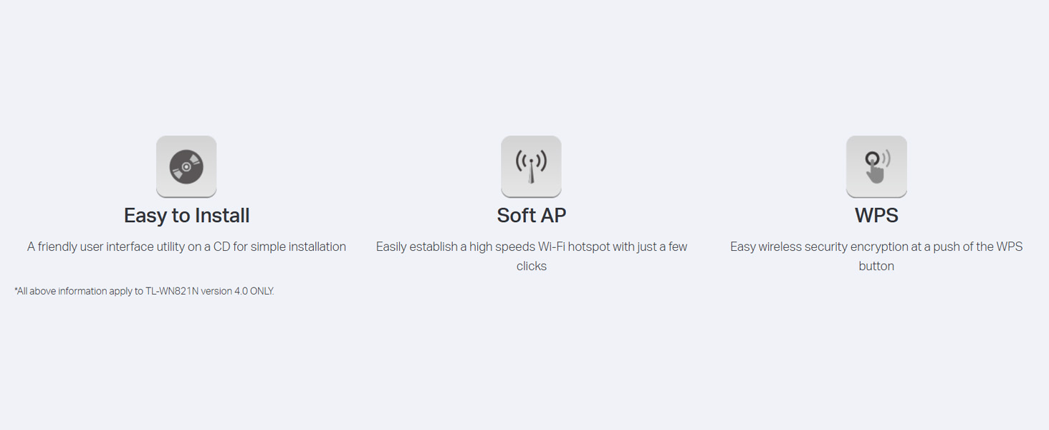Click "Easily establish" in Soft AP description
Screen dimensions: 1049x430
(x=416, y=247)
